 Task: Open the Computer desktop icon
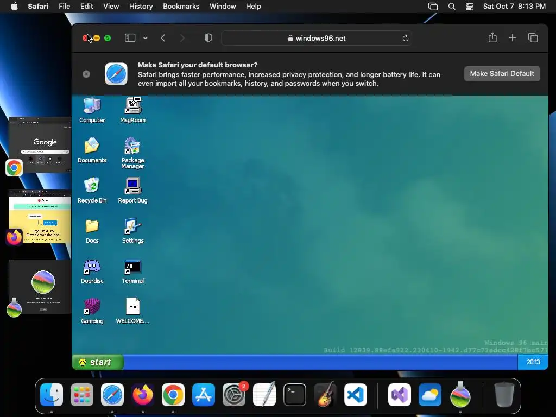(92, 110)
